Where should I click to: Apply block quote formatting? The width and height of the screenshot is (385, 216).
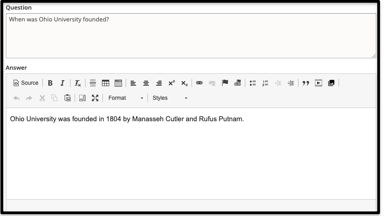pyautogui.click(x=306, y=83)
